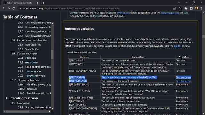Image resolution: width=205 pixels, height=115 pixels.
Task: Open a new browser tab
Action: 43,3
